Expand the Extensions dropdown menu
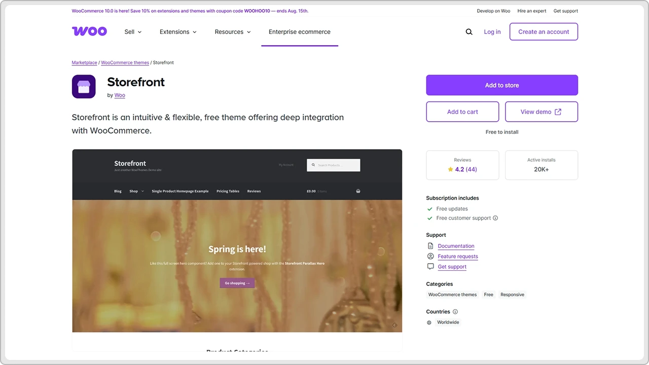The image size is (649, 365). point(178,32)
